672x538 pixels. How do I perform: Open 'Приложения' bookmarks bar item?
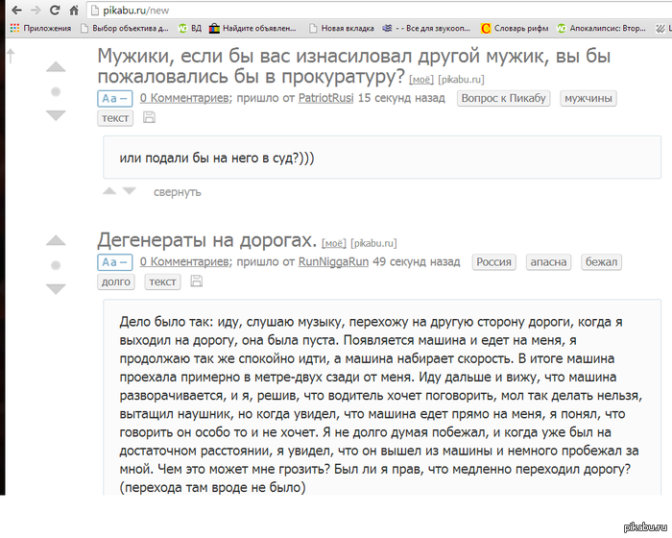tap(40, 29)
